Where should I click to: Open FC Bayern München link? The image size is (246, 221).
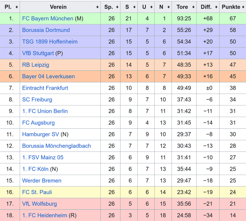coord(48,19)
